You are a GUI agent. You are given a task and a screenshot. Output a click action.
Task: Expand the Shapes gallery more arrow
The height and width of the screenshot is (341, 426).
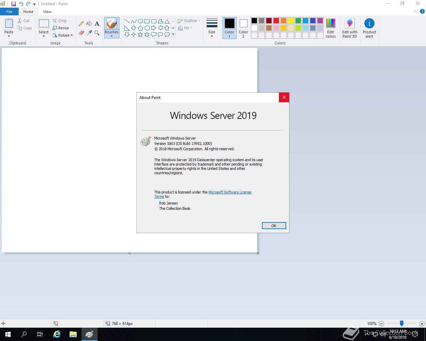(173, 35)
